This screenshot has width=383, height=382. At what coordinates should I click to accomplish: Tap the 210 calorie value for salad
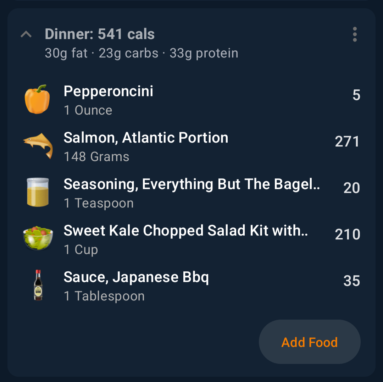point(347,234)
